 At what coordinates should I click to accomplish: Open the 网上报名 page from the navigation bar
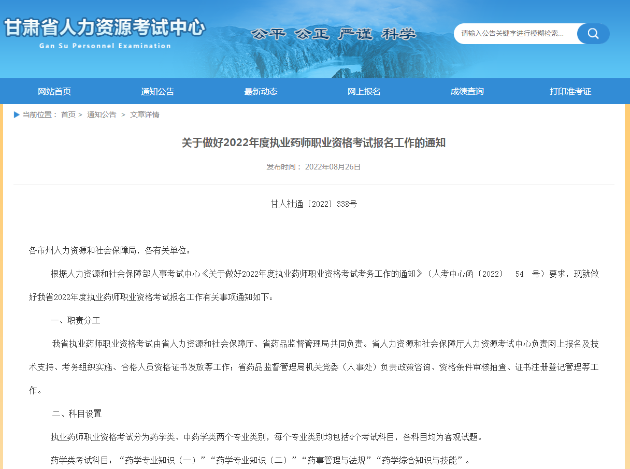point(364,92)
